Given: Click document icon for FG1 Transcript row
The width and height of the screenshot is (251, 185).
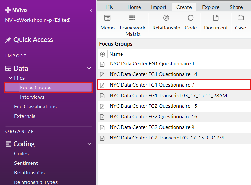Looking at the screenshot, I should (102, 96).
